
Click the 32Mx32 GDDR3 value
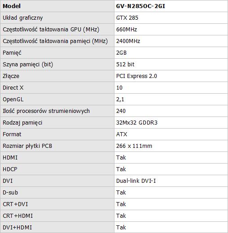tap(137, 123)
